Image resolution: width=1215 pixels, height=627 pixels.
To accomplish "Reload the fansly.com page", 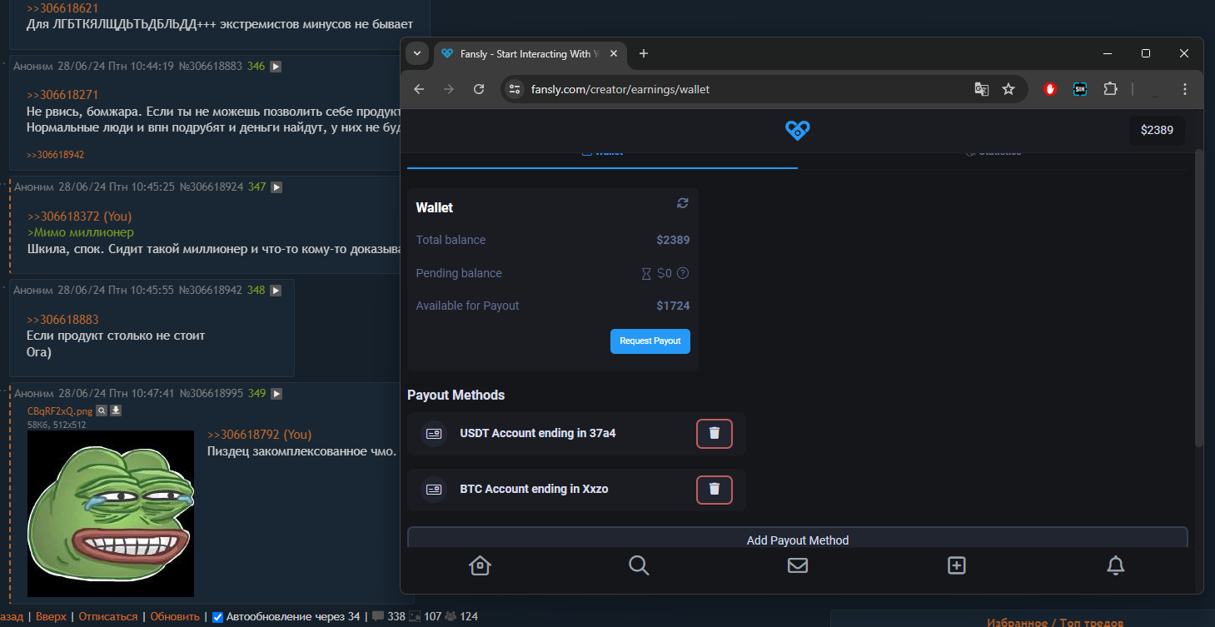I will click(479, 89).
